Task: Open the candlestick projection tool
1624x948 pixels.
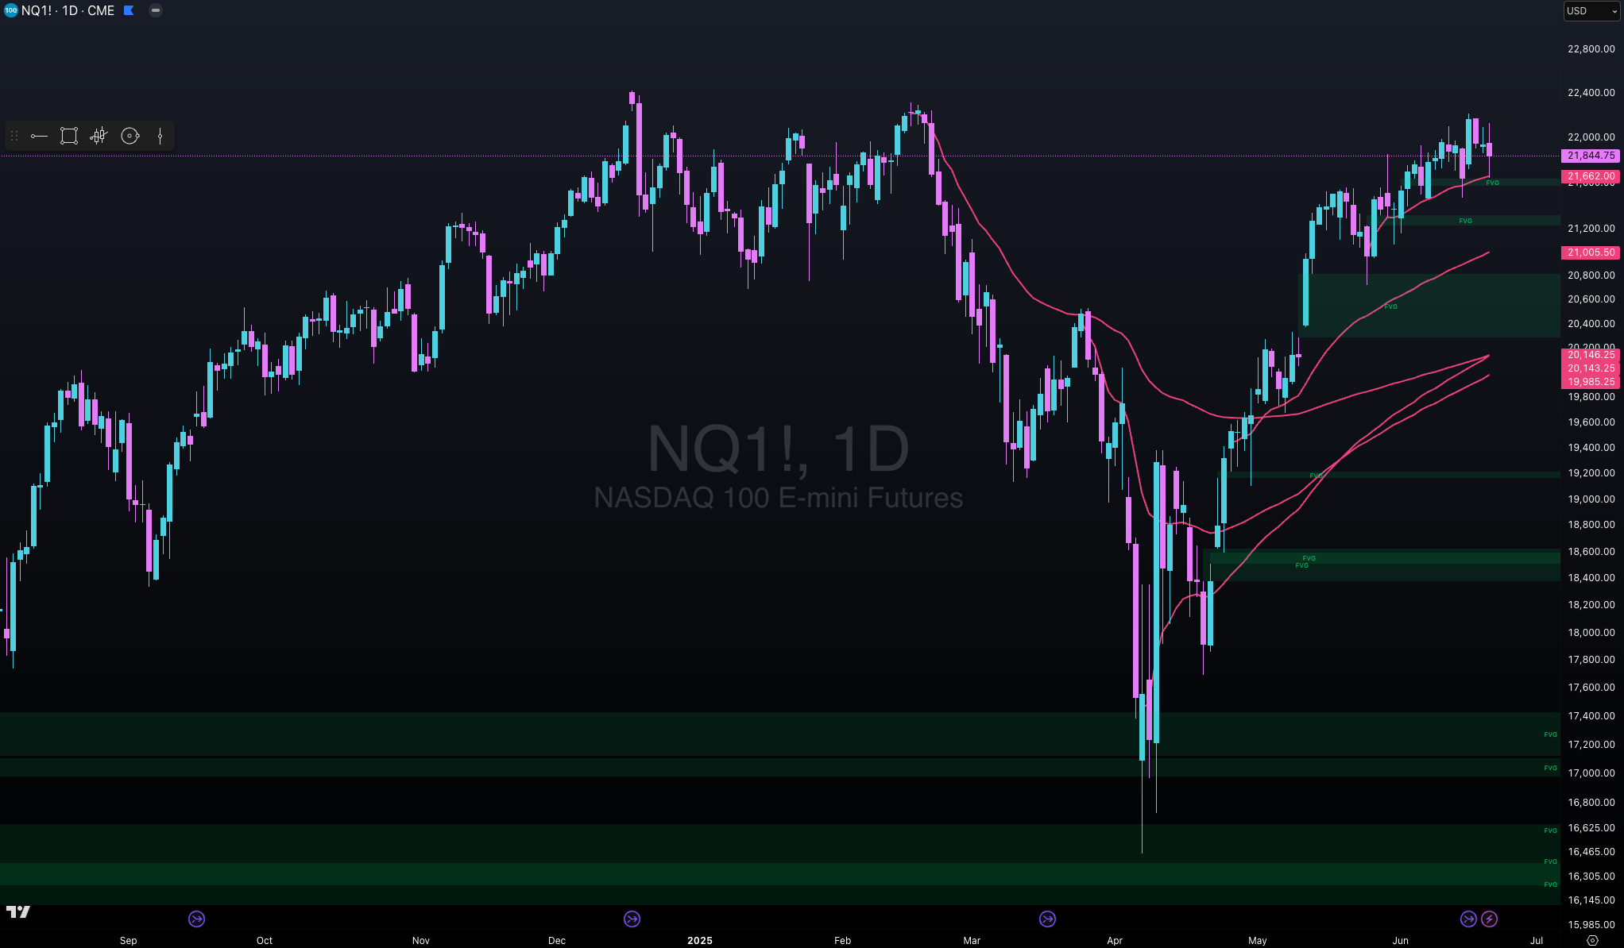Action: (x=99, y=137)
